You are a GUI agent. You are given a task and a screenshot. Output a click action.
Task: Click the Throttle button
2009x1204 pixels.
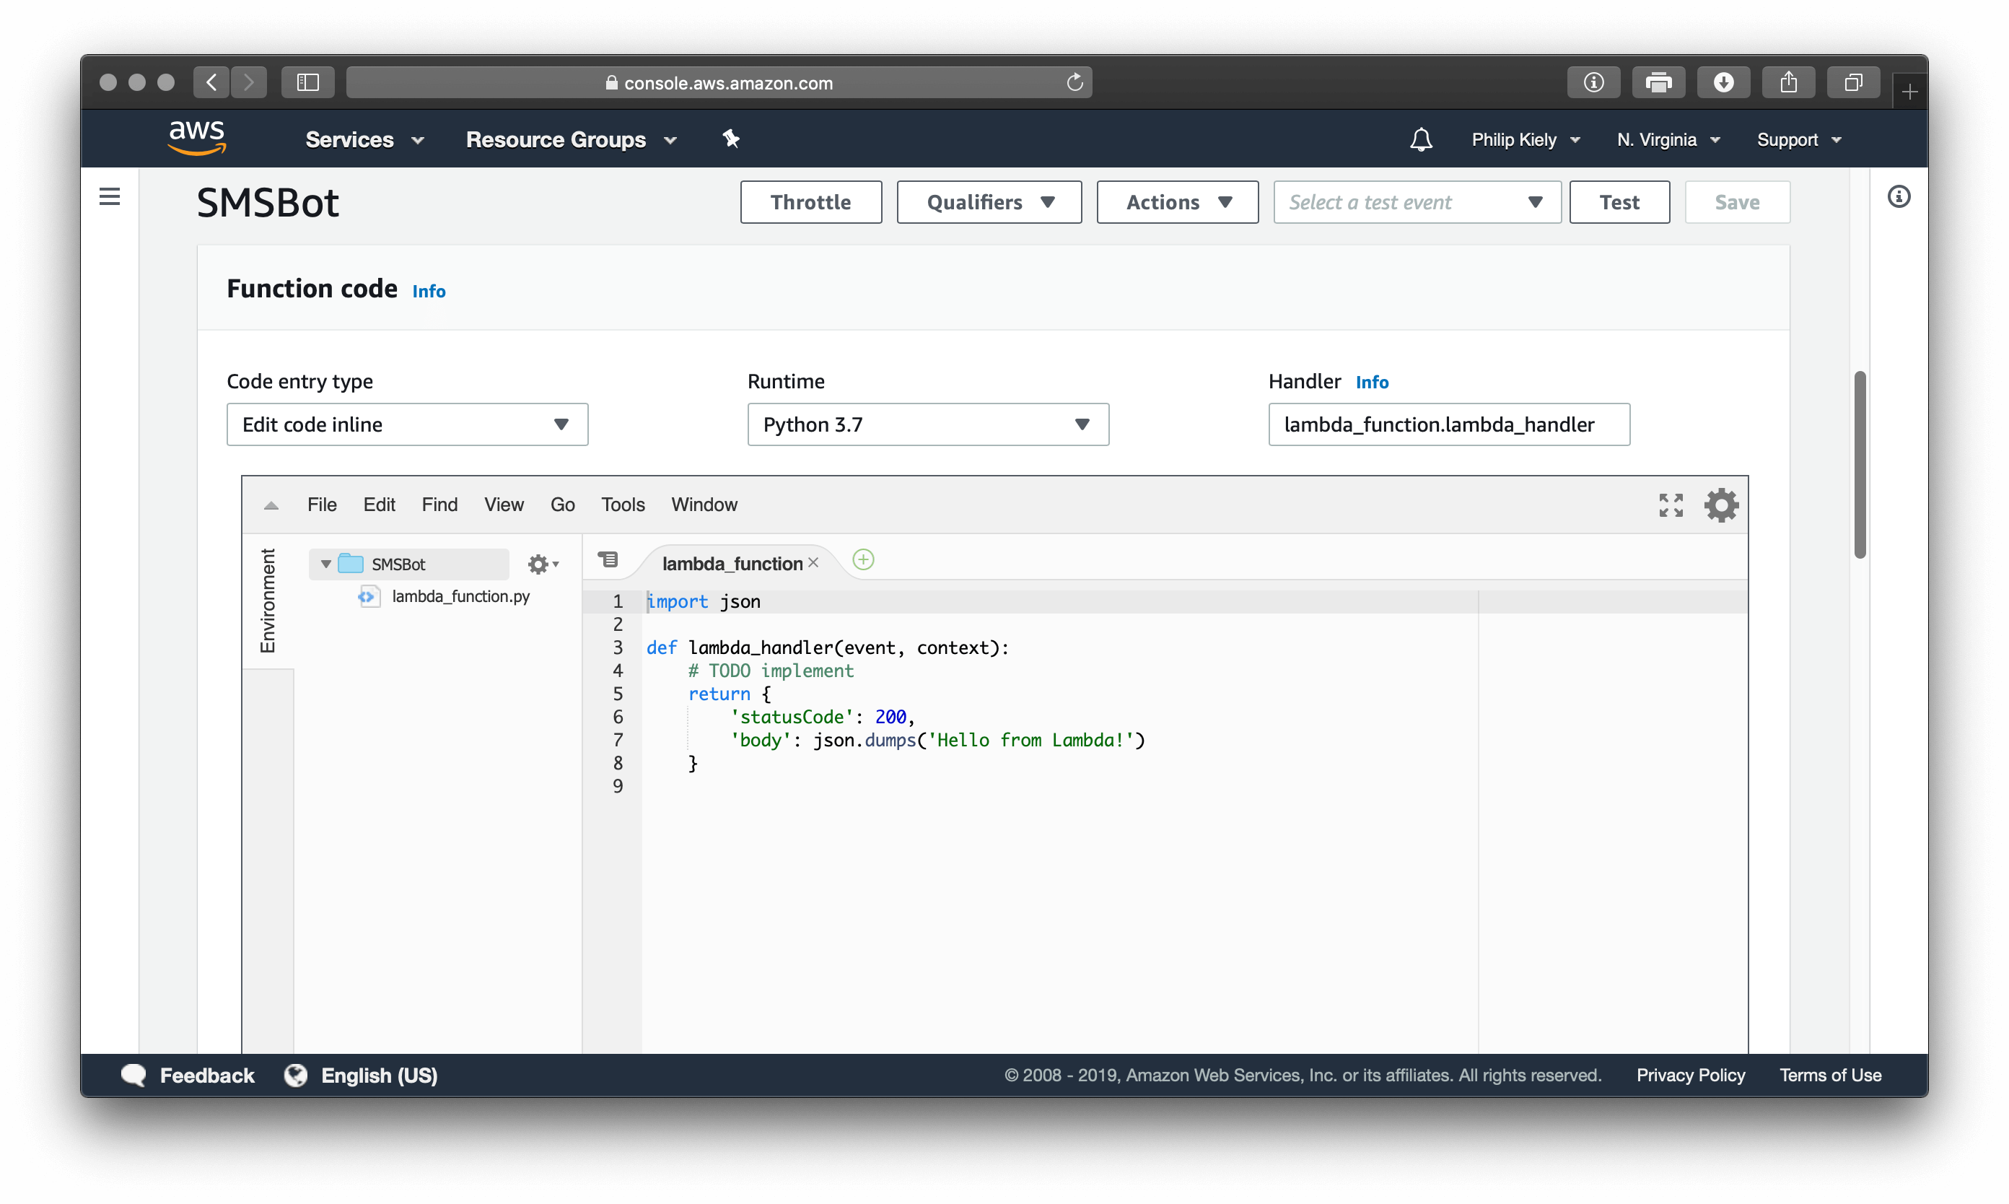pyautogui.click(x=810, y=202)
